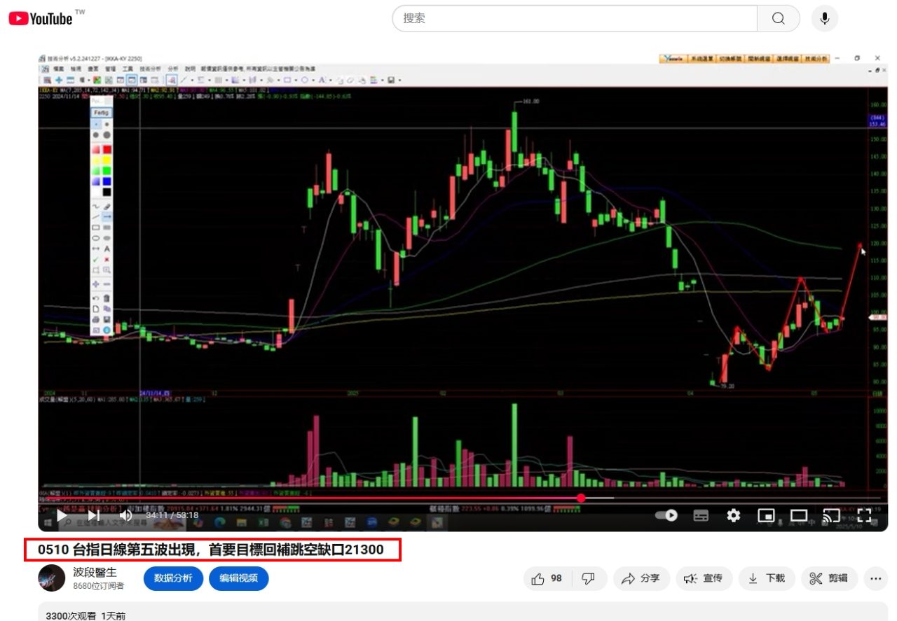Screen dimensions: 897x621
Task: Select the arrow line tool in the palette
Action: [x=107, y=217]
